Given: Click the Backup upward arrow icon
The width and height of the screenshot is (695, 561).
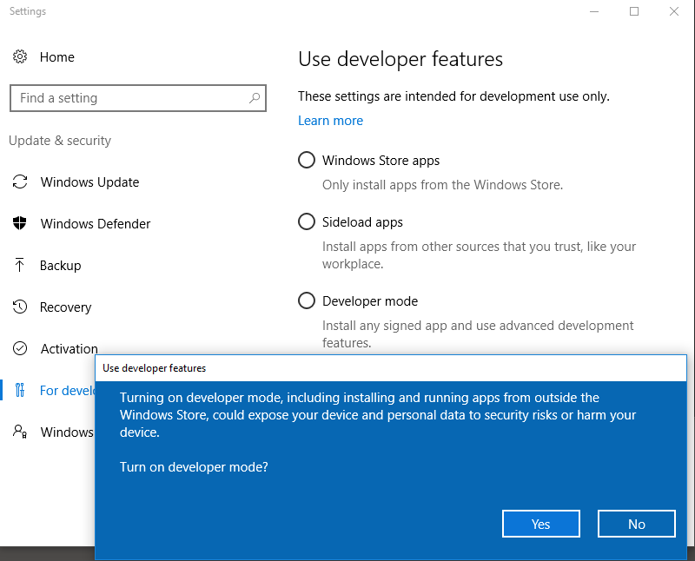Looking at the screenshot, I should [x=20, y=266].
